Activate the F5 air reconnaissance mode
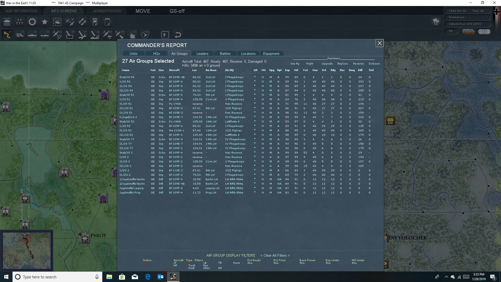Image resolution: width=501 pixels, height=282 pixels. pos(57,34)
